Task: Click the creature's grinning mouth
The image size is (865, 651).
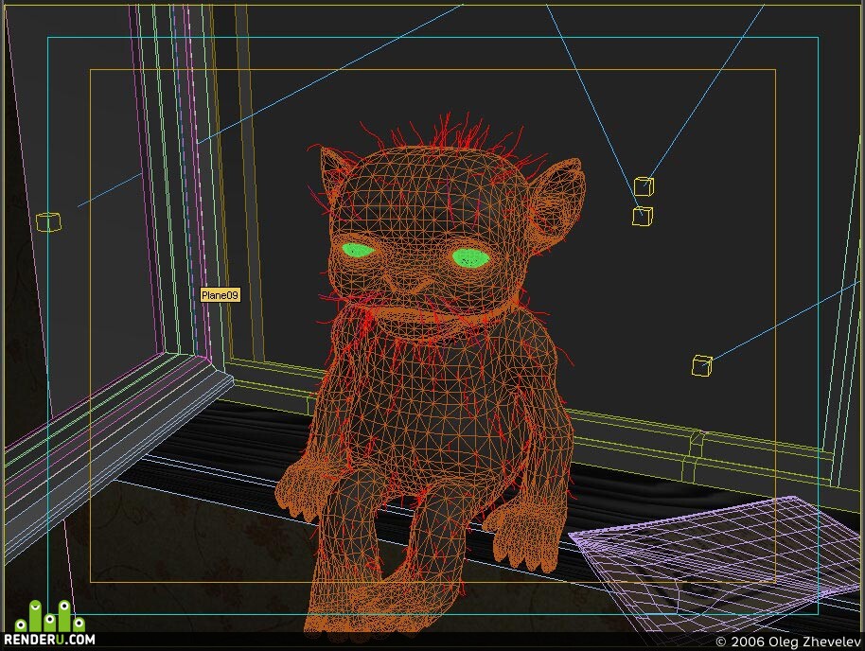Action: (x=420, y=319)
